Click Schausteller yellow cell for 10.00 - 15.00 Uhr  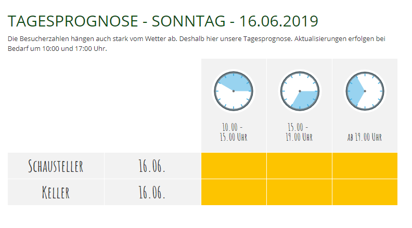234,166
